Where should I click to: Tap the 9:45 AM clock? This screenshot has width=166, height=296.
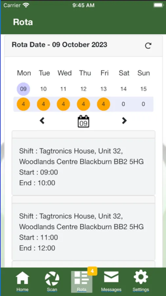click(x=83, y=5)
